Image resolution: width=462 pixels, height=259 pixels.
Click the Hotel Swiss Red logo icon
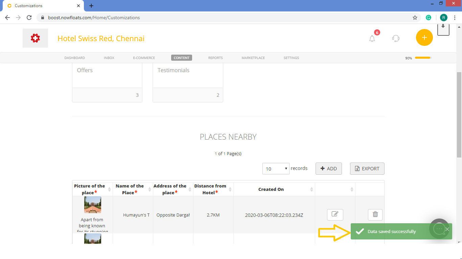coord(35,38)
